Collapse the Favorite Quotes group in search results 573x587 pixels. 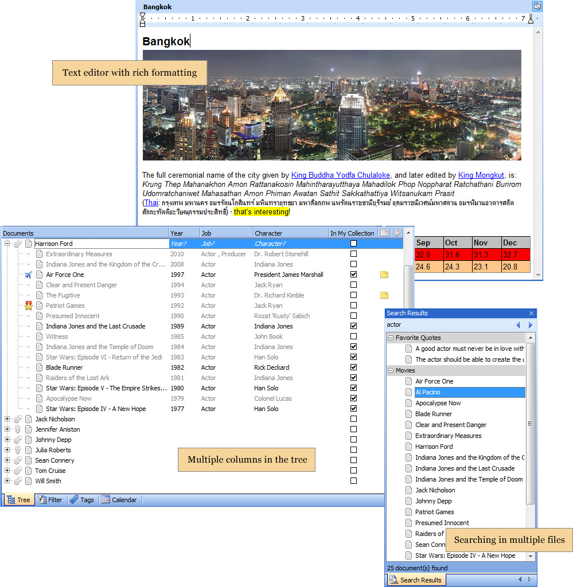click(391, 338)
